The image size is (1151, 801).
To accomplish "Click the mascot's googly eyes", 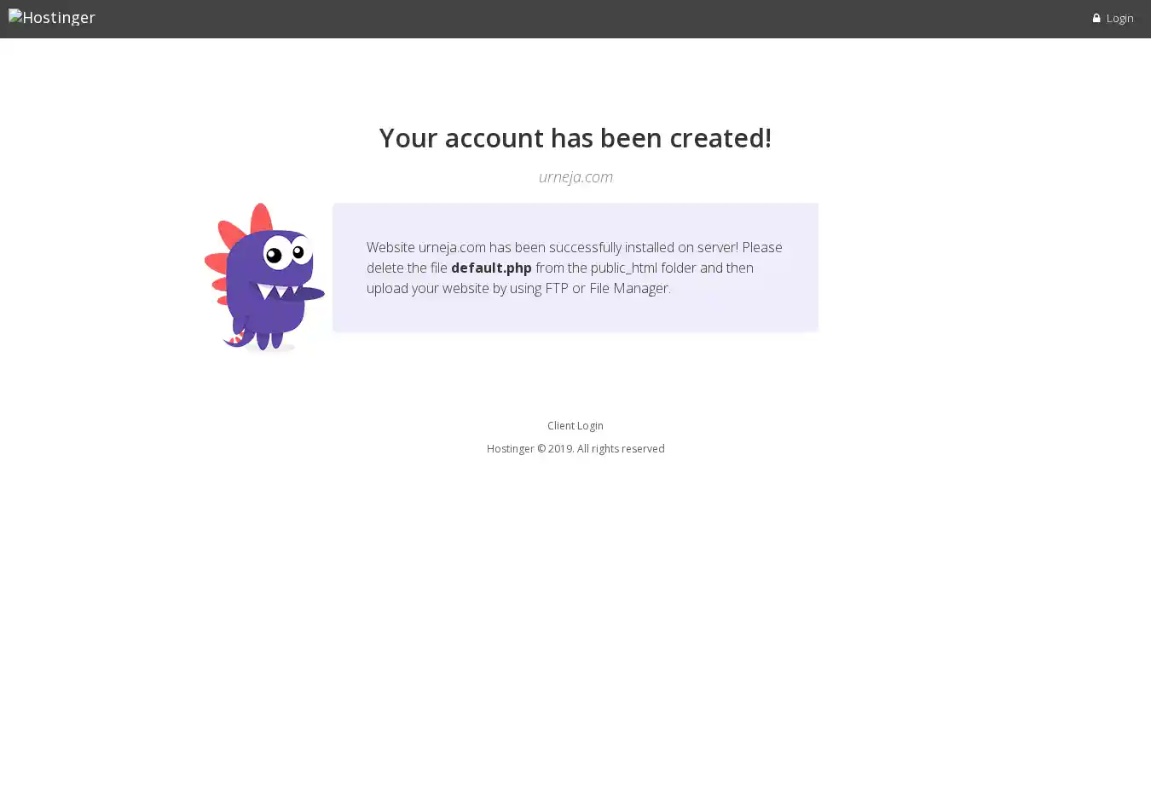I will point(285,251).
